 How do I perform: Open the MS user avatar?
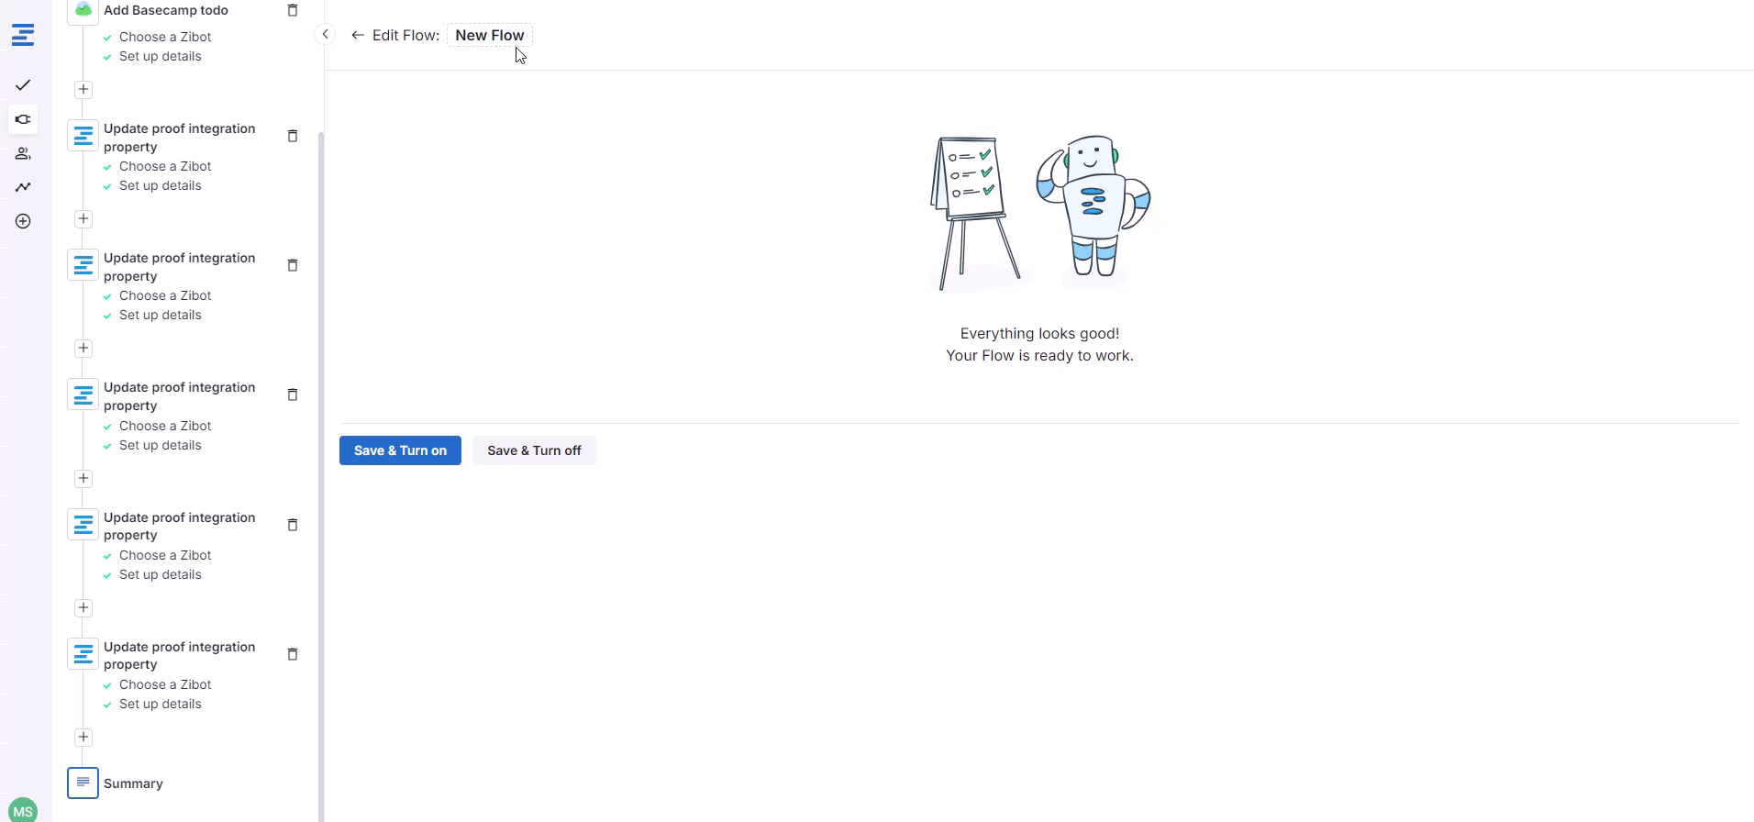(23, 811)
